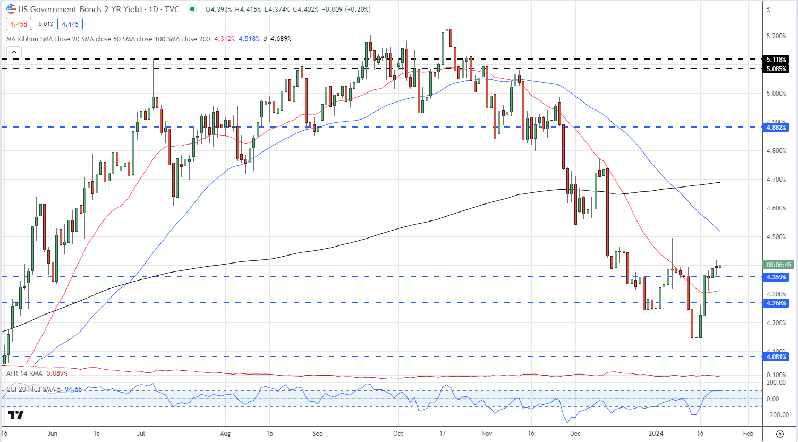The image size is (798, 442).
Task: Click the red 4.312% MA value
Action: click(225, 39)
